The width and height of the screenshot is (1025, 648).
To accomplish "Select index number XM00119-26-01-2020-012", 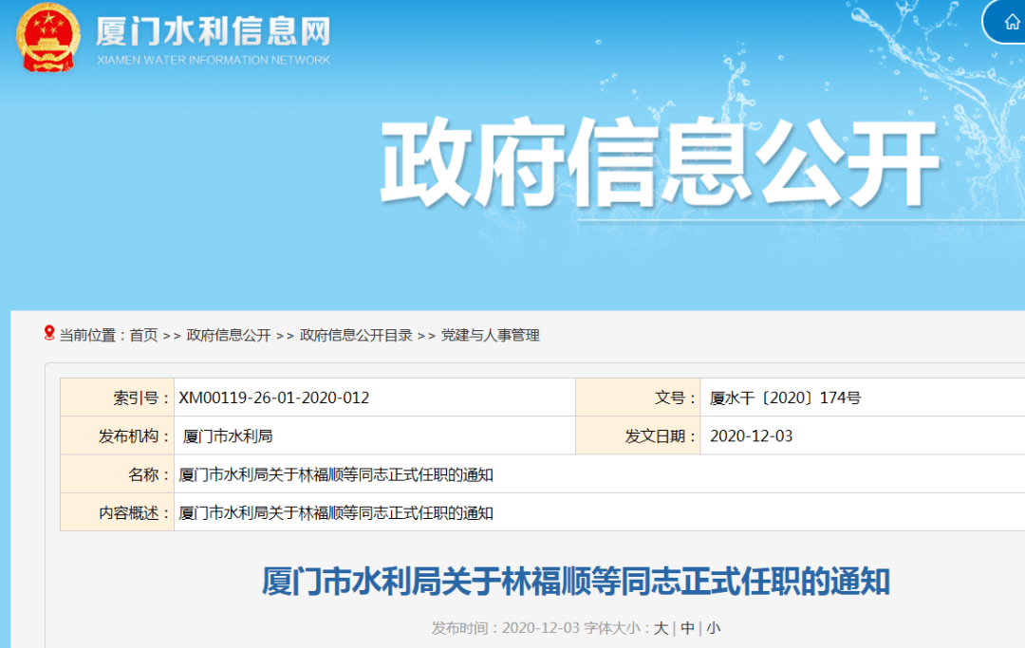I will coord(274,398).
